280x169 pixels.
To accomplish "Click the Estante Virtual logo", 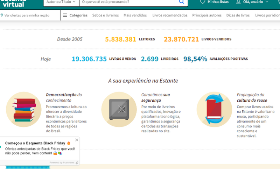I will coord(14,3).
